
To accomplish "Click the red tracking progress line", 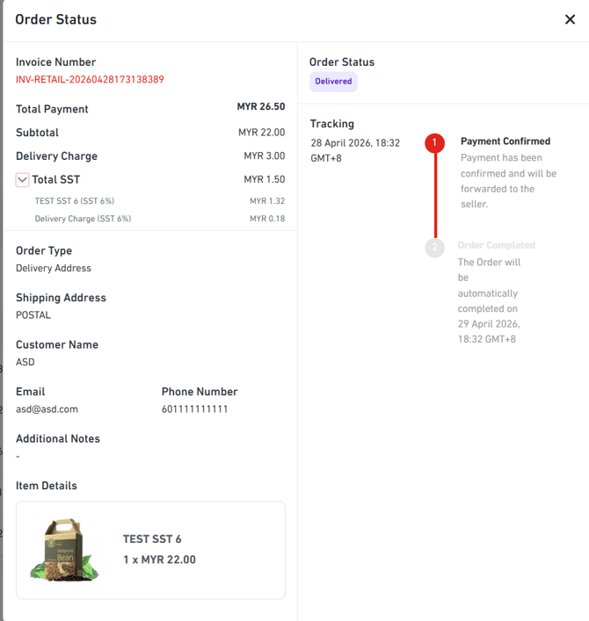I will [x=435, y=195].
